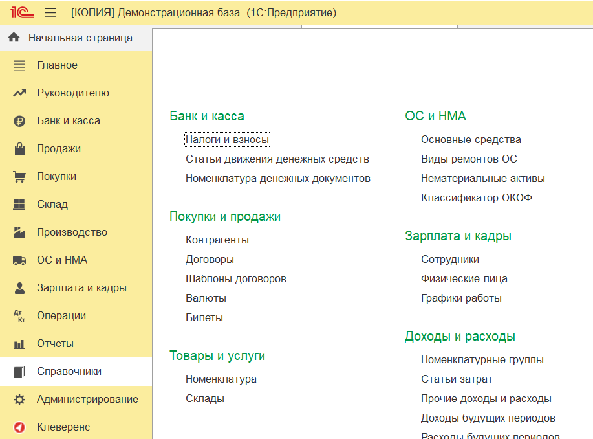Click the home icon on Начальная страница
593x439 pixels.
click(x=14, y=38)
